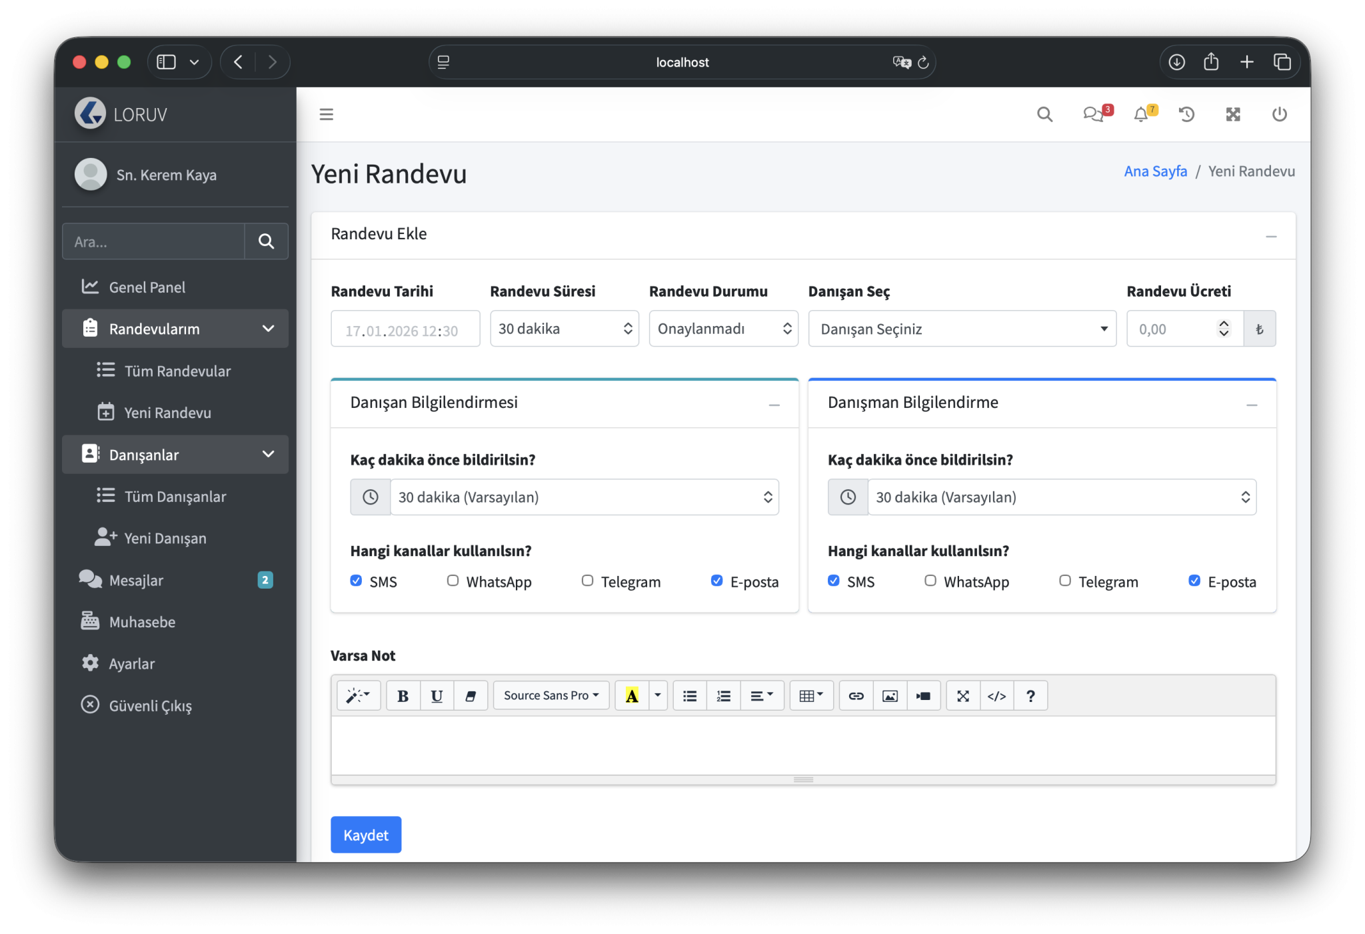Click the Kaydet button
Image resolution: width=1365 pixels, height=934 pixels.
366,835
